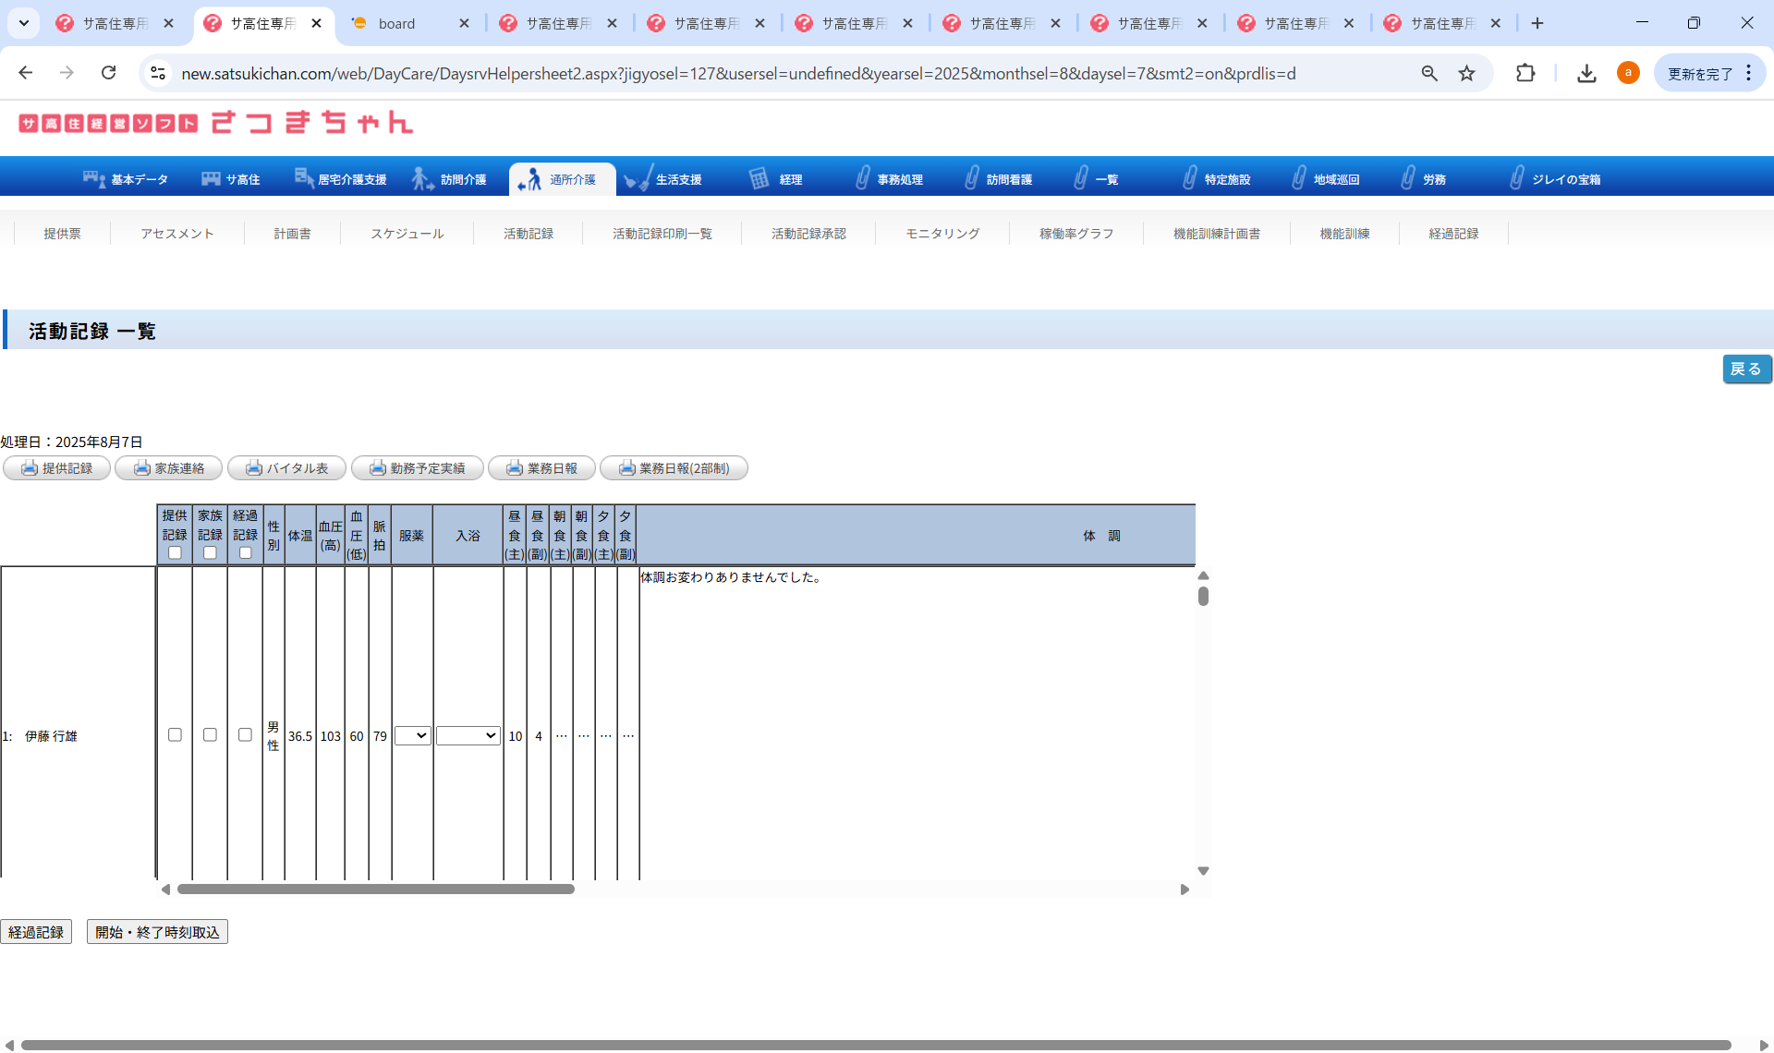Open モニタリング submenu tab
Screen dimensions: 1774x1053
coord(942,234)
